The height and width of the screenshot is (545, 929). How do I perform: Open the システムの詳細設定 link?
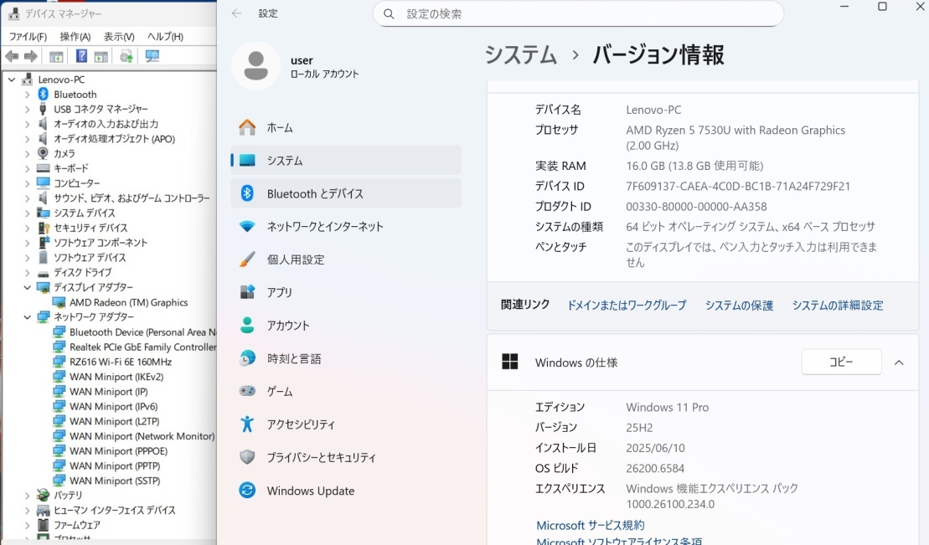(x=837, y=306)
